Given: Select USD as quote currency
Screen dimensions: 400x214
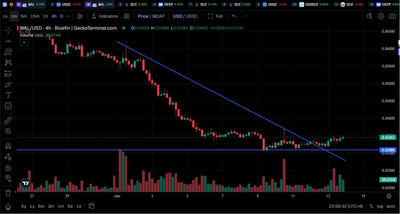Looking at the screenshot, I should coord(177,16).
